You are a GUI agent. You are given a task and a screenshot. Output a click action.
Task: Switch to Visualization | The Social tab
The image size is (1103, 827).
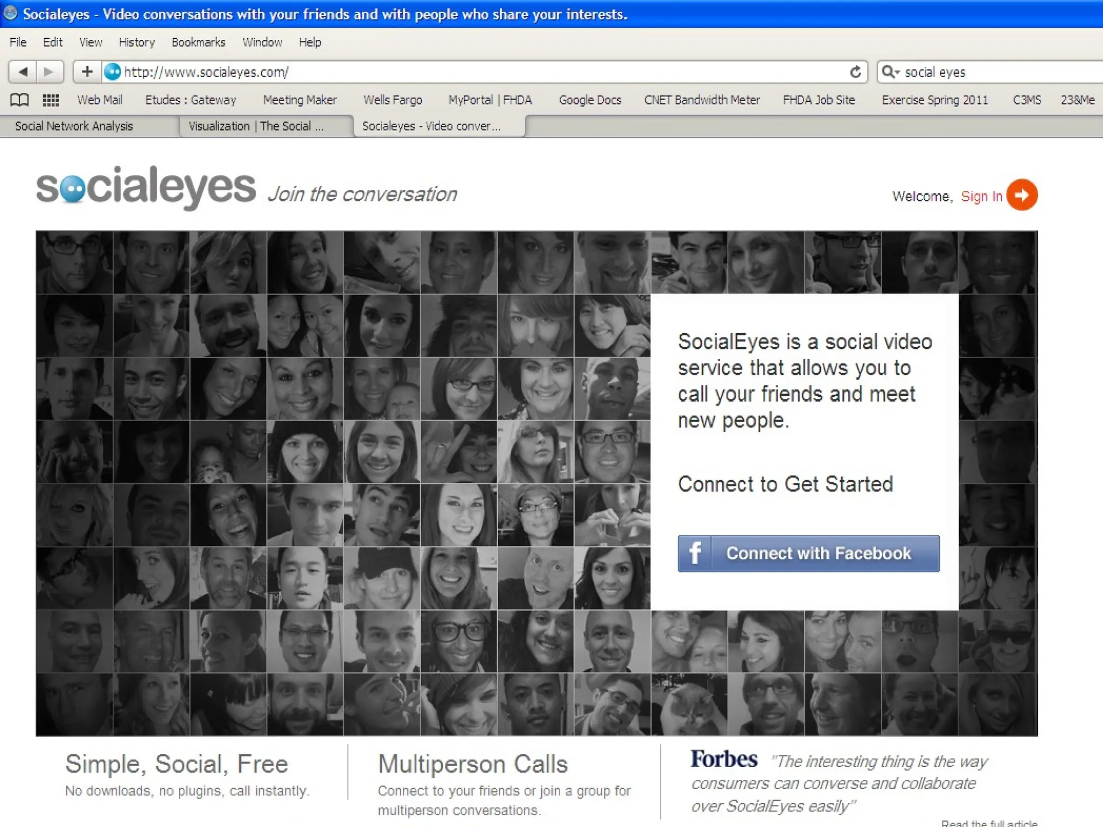point(256,126)
